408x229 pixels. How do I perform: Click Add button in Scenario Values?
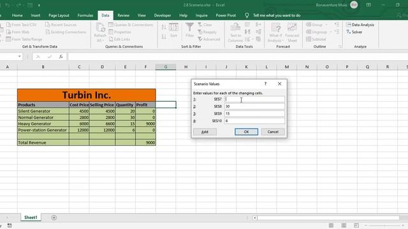(205, 132)
